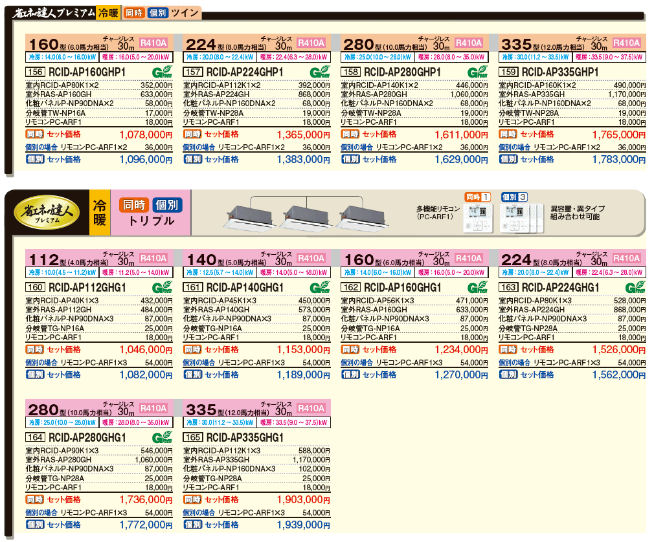Click the 個別 set price 1,629,000円
The image size is (654, 542).
pyautogui.click(x=461, y=160)
